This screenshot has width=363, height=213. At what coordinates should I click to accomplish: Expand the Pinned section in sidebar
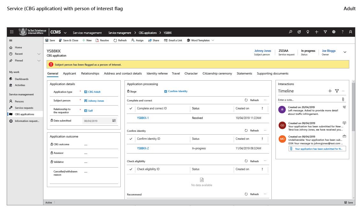[x=39, y=60]
